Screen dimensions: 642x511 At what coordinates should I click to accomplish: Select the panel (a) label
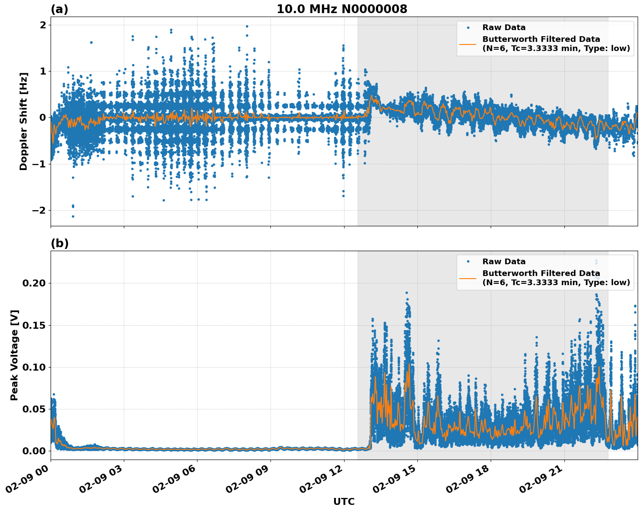coord(60,9)
